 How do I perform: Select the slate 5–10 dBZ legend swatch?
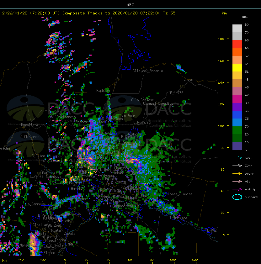pos(237,146)
